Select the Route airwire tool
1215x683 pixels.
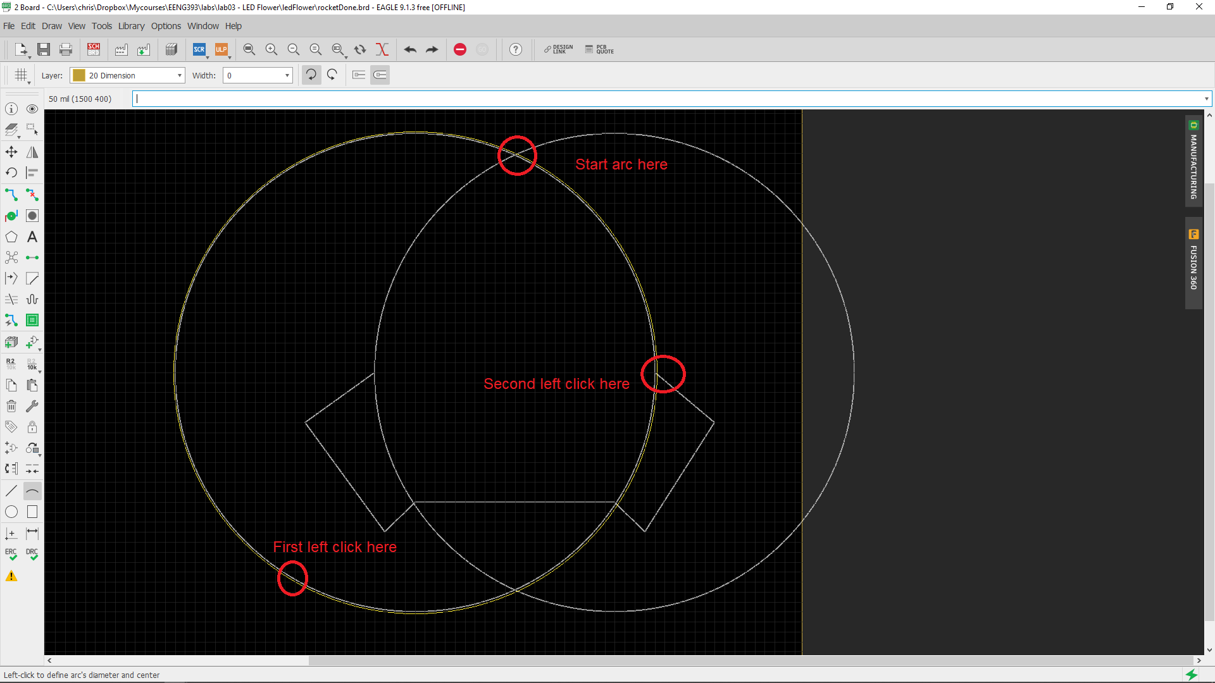click(x=11, y=195)
